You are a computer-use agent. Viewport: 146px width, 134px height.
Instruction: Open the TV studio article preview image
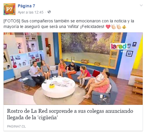point(73,69)
